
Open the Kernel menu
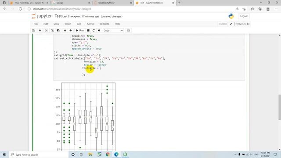pyautogui.click(x=90, y=24)
